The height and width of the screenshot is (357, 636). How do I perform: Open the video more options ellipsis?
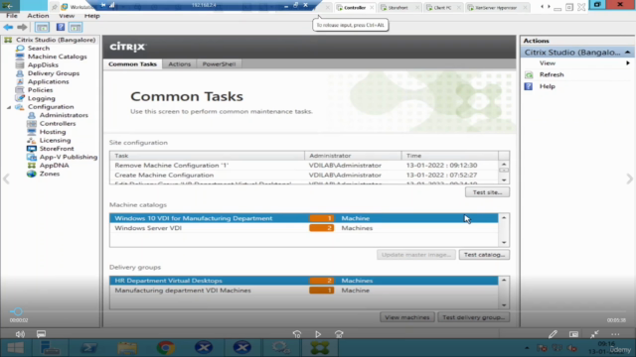(x=615, y=334)
